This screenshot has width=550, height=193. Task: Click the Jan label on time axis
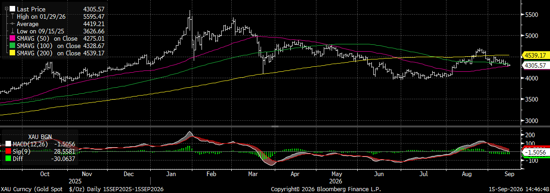(171, 174)
